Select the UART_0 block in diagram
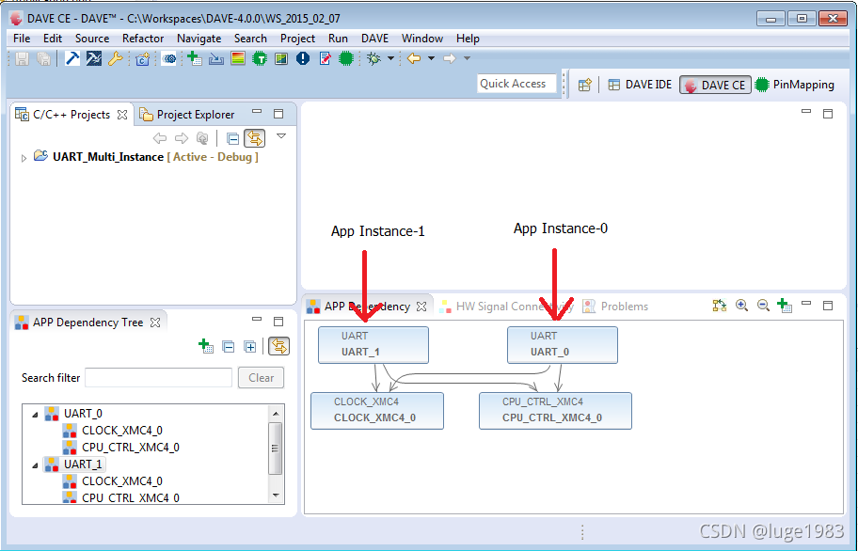 click(563, 345)
